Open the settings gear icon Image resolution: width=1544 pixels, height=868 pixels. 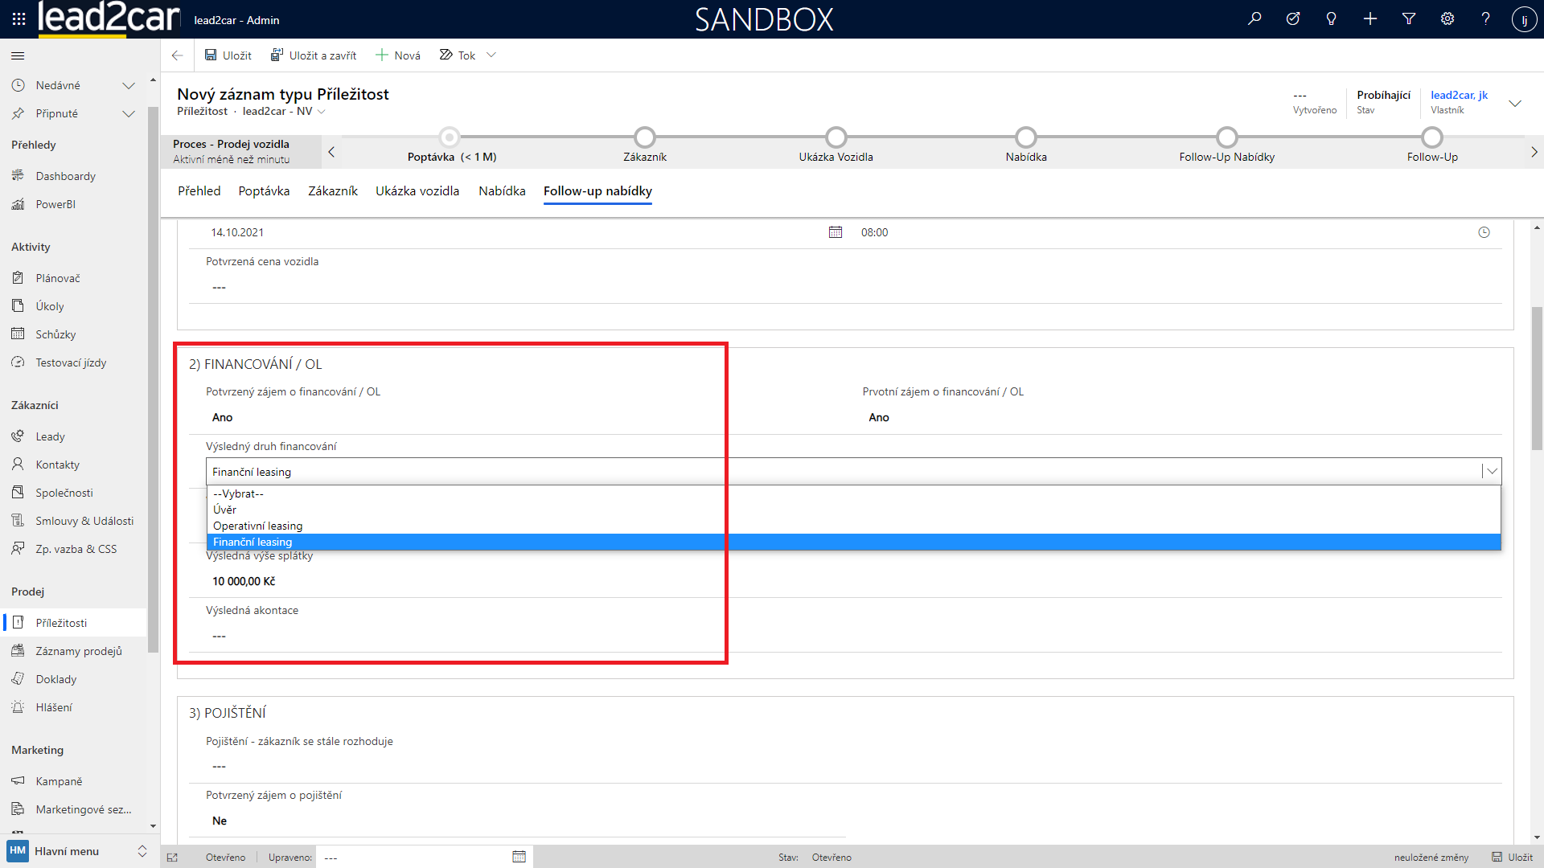point(1447,18)
